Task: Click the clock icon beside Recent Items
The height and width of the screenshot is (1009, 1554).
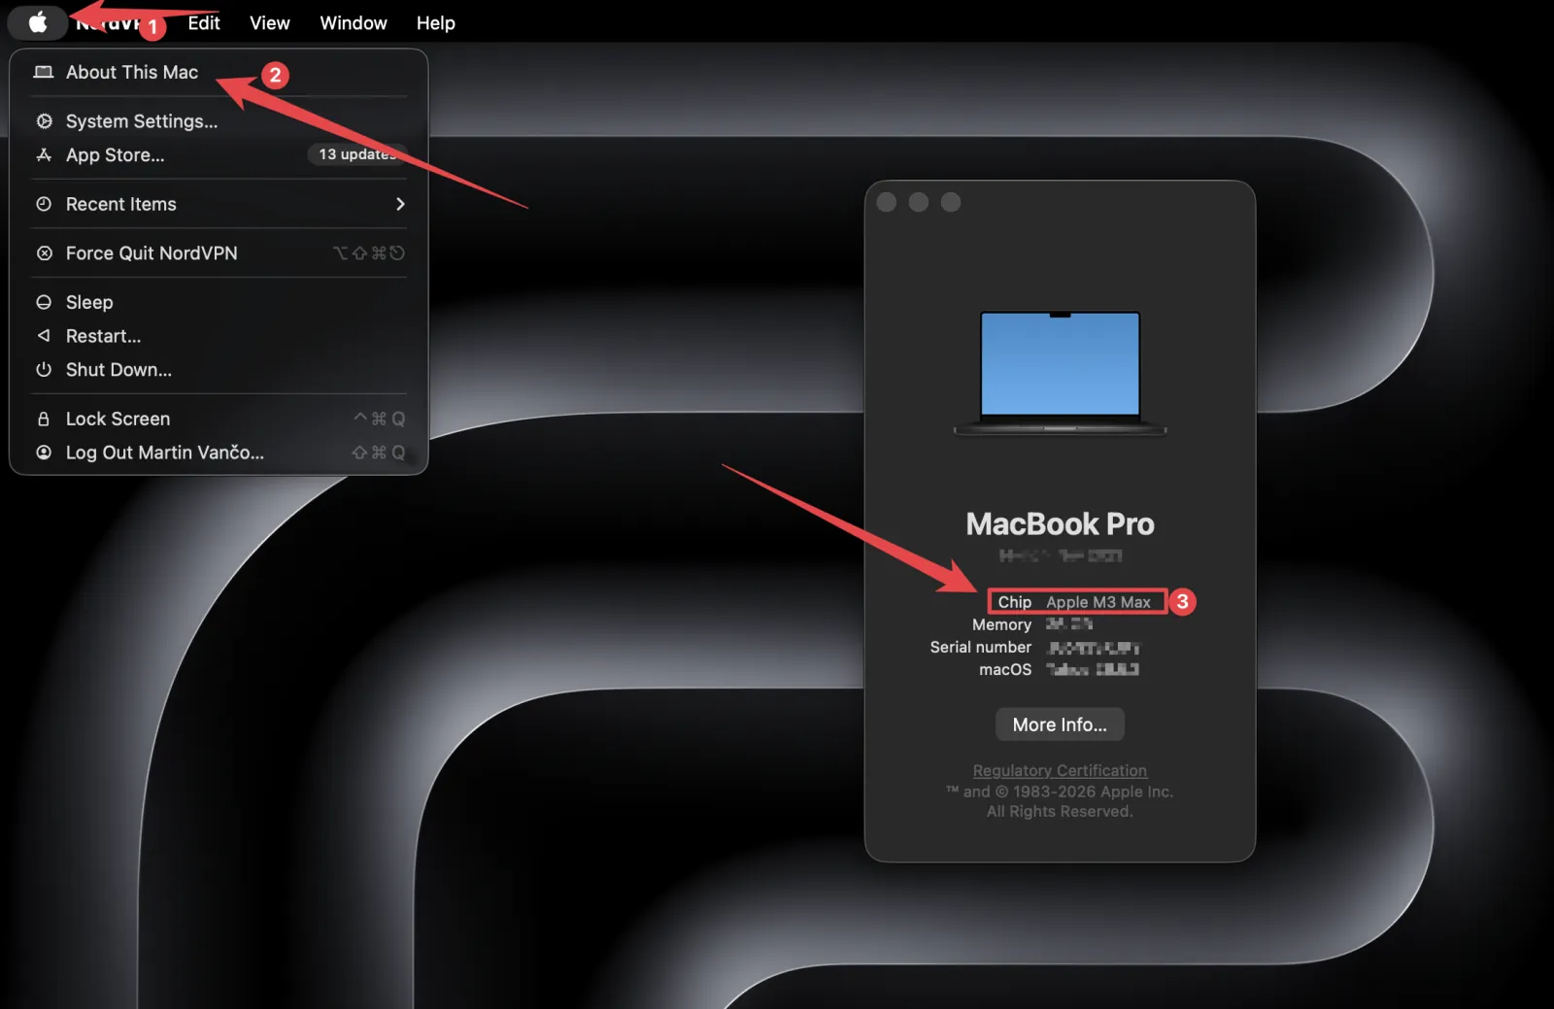Action: [44, 204]
